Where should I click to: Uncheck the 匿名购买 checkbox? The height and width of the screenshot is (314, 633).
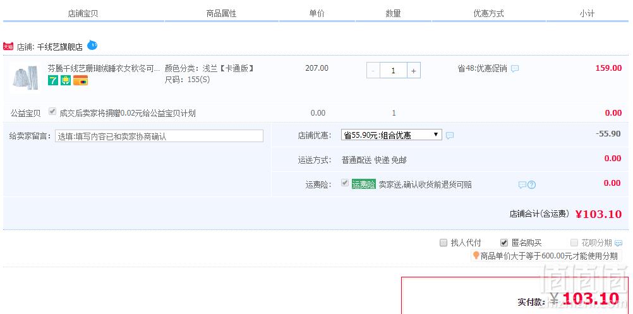tap(504, 243)
